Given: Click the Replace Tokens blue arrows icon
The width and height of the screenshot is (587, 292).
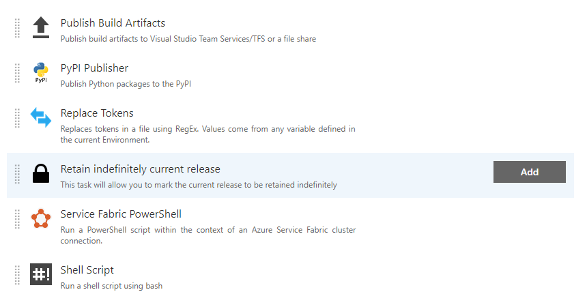Looking at the screenshot, I should pyautogui.click(x=41, y=117).
